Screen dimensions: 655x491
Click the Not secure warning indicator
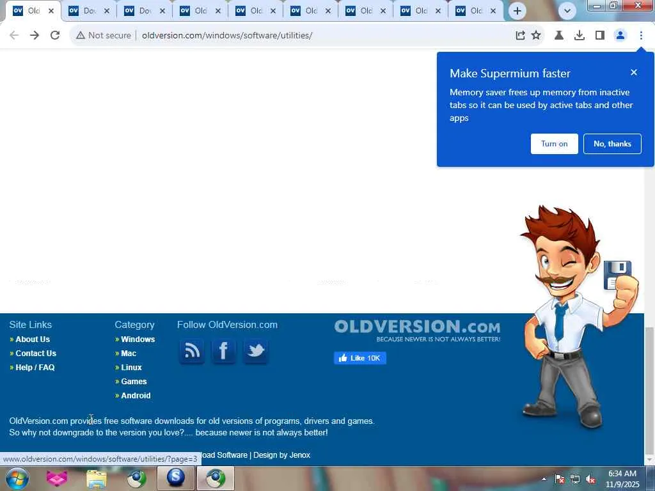[x=104, y=36]
